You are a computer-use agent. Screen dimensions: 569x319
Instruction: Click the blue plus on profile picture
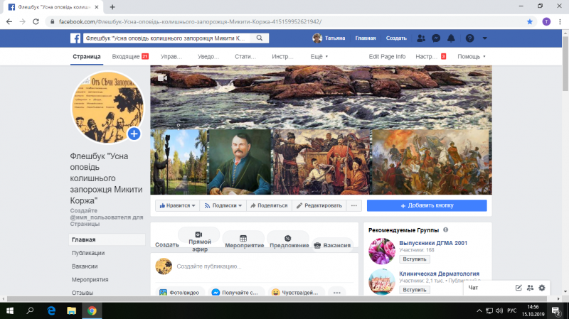pyautogui.click(x=134, y=134)
